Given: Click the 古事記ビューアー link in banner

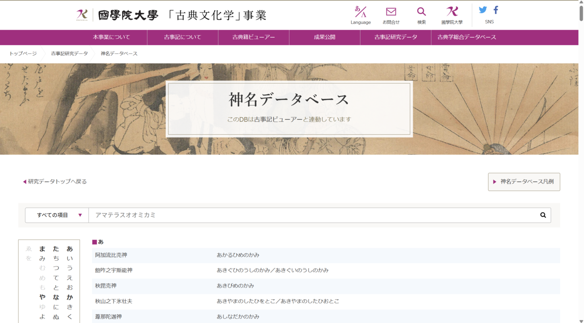Looking at the screenshot, I should click(278, 119).
